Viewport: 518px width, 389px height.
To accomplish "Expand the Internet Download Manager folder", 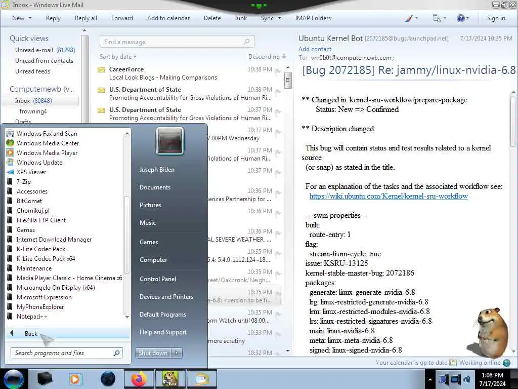I will [54, 239].
